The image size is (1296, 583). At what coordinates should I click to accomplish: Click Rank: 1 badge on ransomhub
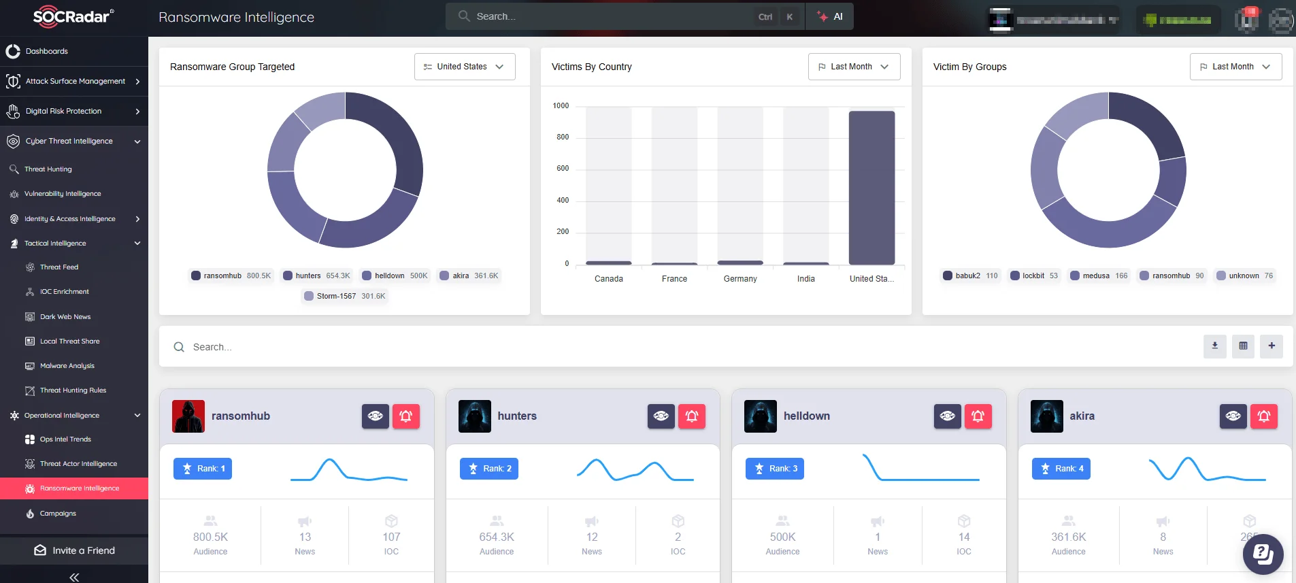203,469
